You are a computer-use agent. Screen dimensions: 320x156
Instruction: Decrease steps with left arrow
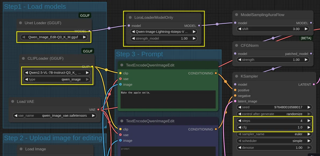(239, 121)
